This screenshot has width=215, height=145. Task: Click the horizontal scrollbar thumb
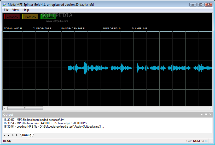[25, 108]
